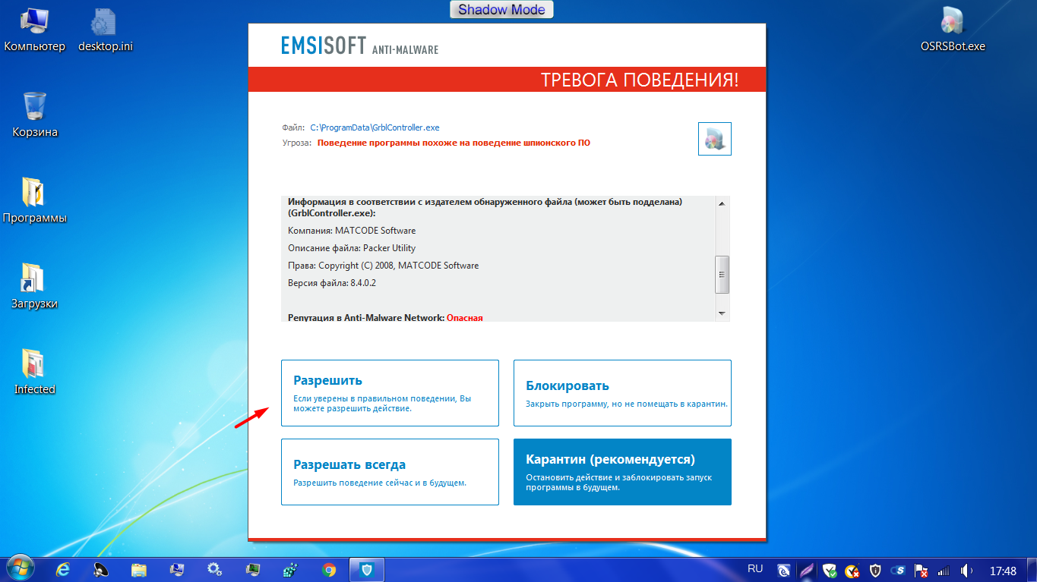1037x582 pixels.
Task: Open the Компьютер desktop icon
Action: [35, 30]
